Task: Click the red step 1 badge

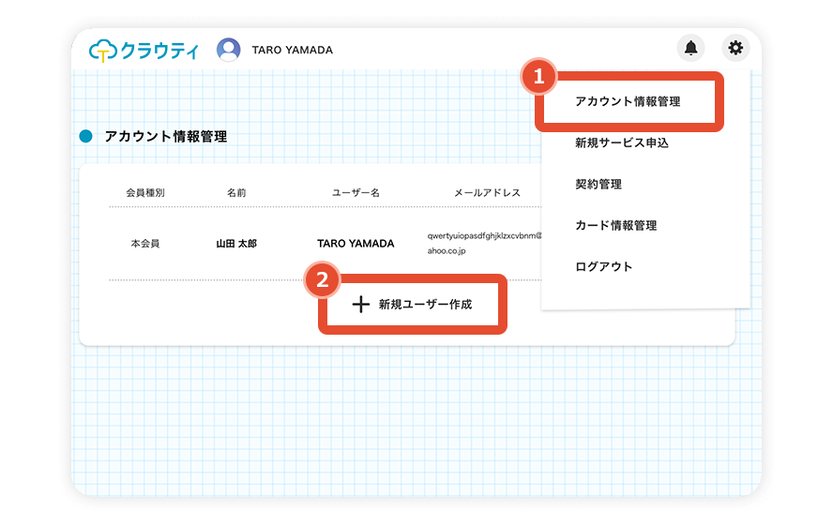Action: pos(538,77)
